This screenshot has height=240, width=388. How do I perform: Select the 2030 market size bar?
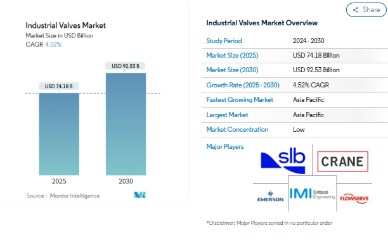tap(126, 124)
